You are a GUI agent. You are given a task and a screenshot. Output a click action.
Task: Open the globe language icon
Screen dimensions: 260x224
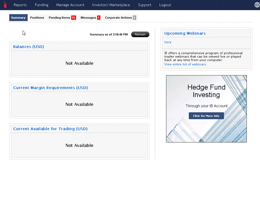[x=257, y=5]
